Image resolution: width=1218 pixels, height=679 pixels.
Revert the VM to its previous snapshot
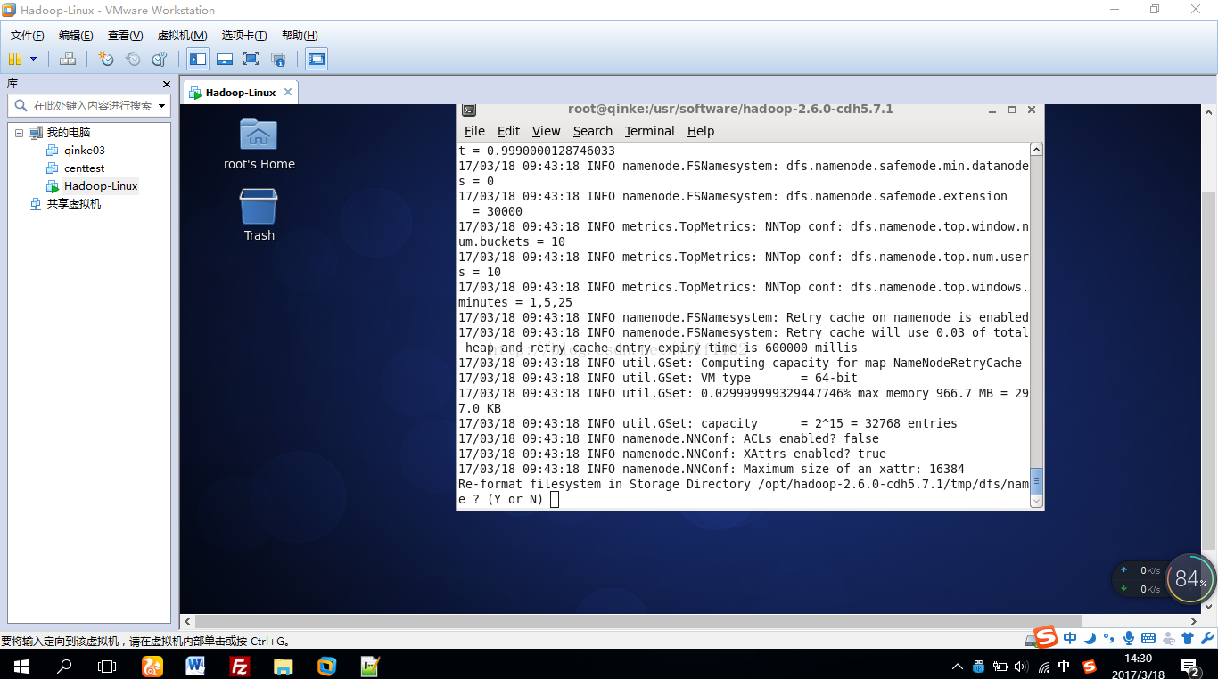pyautogui.click(x=133, y=59)
